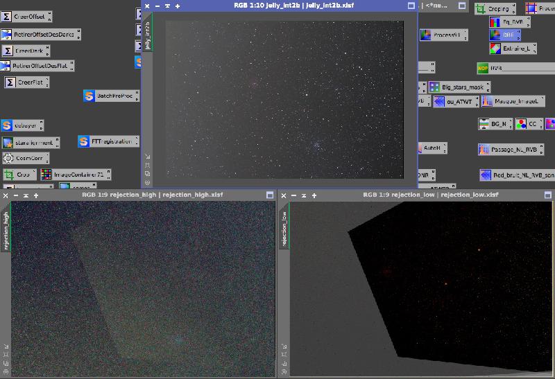Screen dimensions: 555x379
Task: Click the CosmCorr gear icon
Action: pos(26,158)
